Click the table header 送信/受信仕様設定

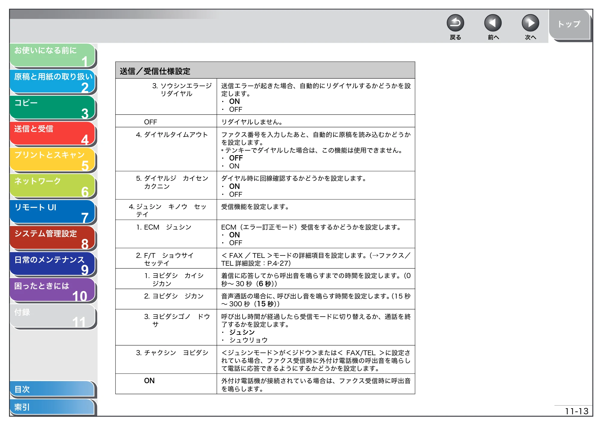coord(265,70)
